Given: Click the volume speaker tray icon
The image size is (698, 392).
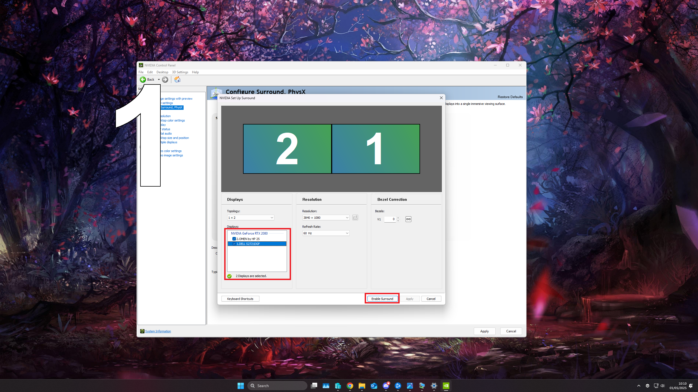Looking at the screenshot, I should [x=663, y=386].
